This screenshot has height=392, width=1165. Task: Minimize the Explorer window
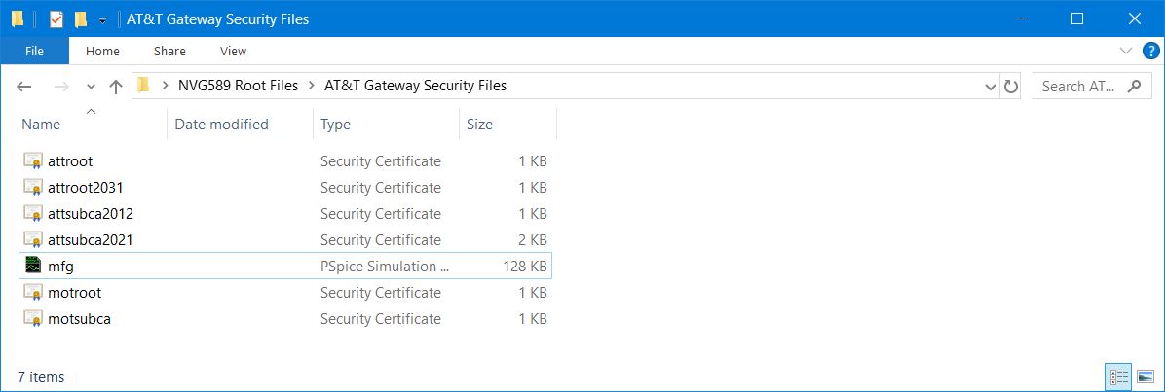click(x=1019, y=19)
